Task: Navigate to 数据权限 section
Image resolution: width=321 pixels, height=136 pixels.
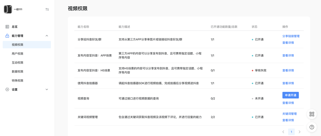Action: pyautogui.click(x=18, y=72)
